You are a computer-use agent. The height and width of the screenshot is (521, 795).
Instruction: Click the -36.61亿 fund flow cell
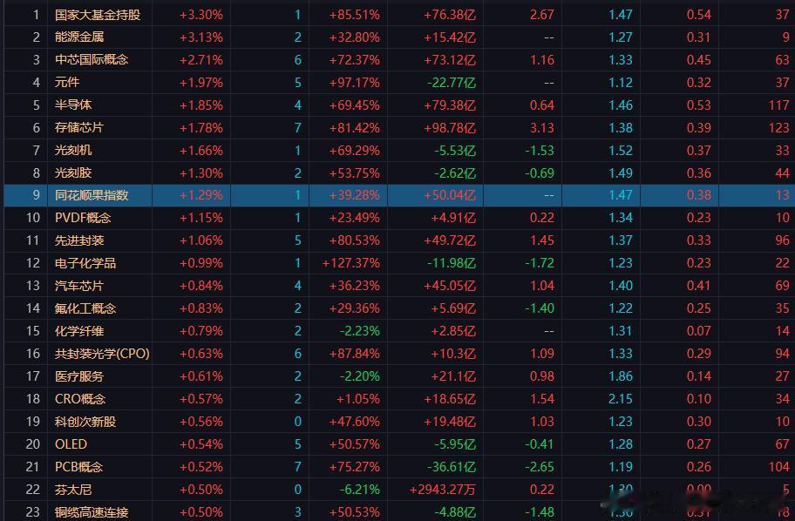click(452, 467)
